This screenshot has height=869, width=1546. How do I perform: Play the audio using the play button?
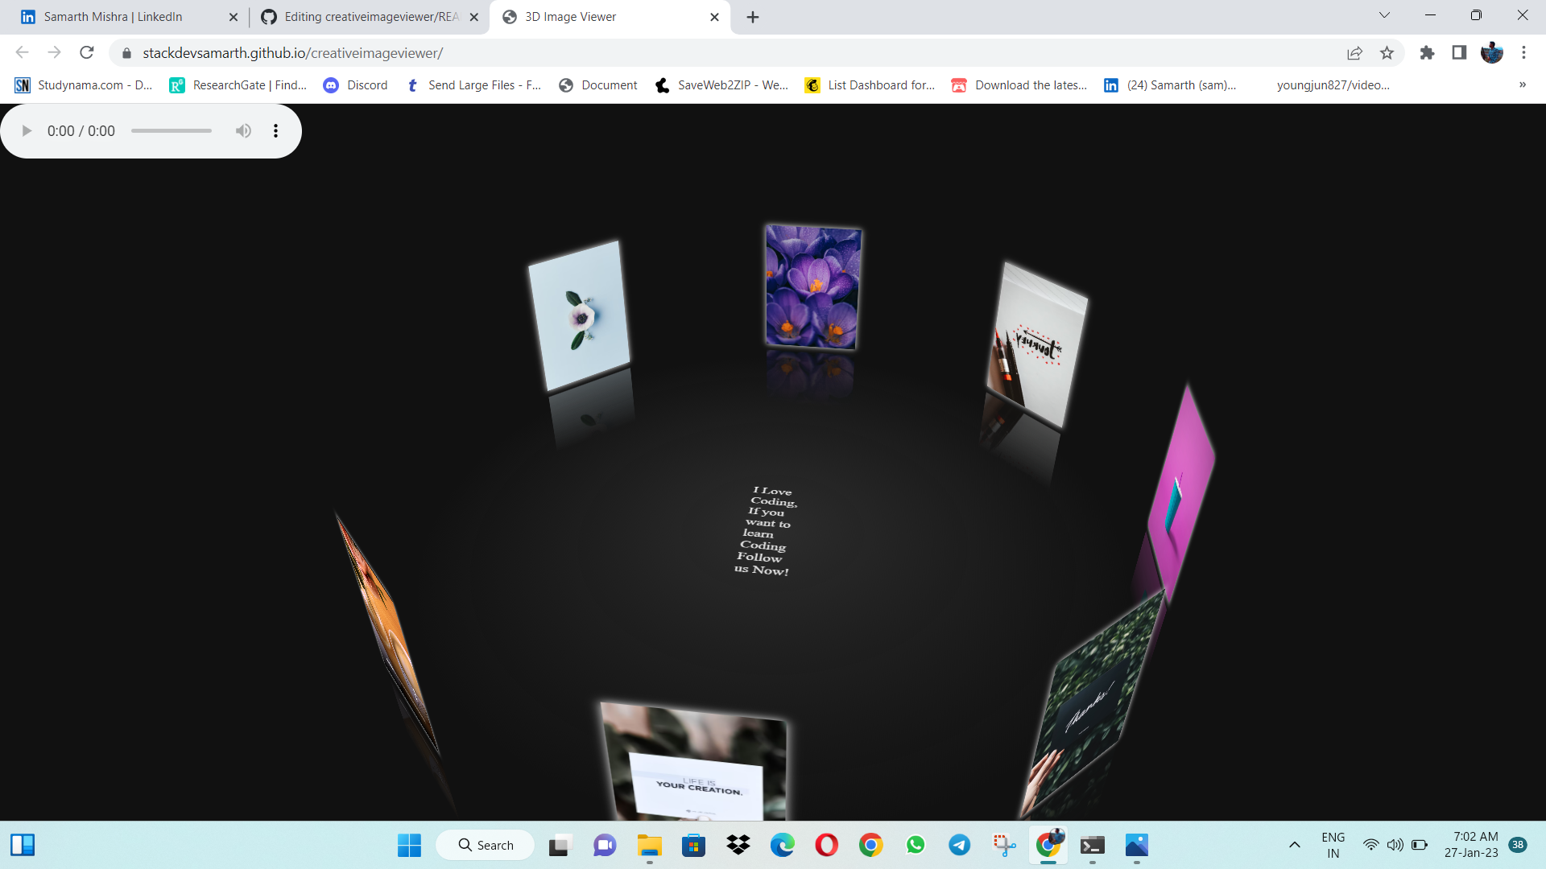point(27,130)
